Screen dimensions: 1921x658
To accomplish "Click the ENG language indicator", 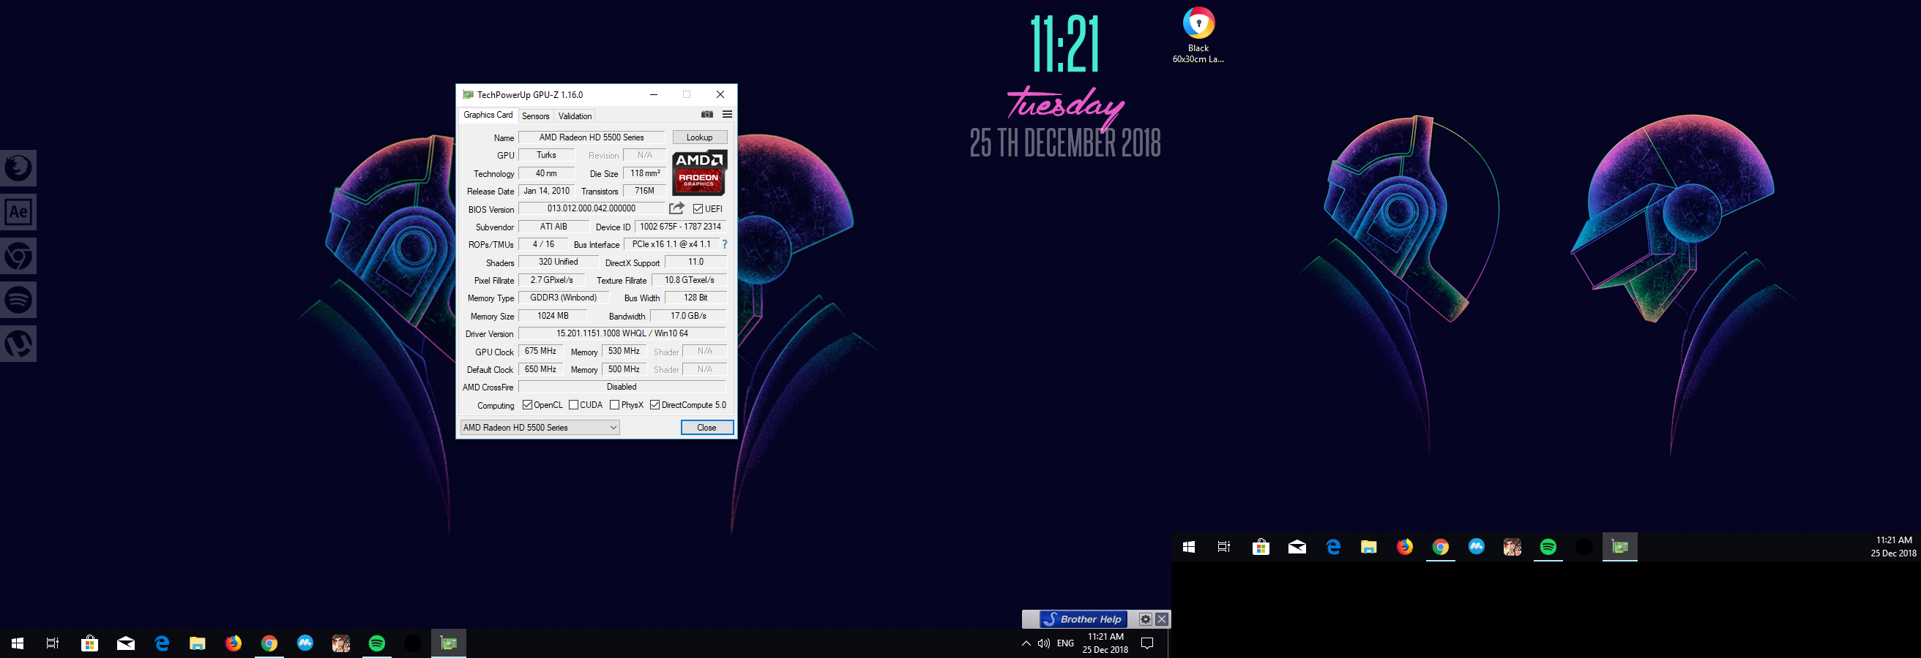I will (1066, 643).
